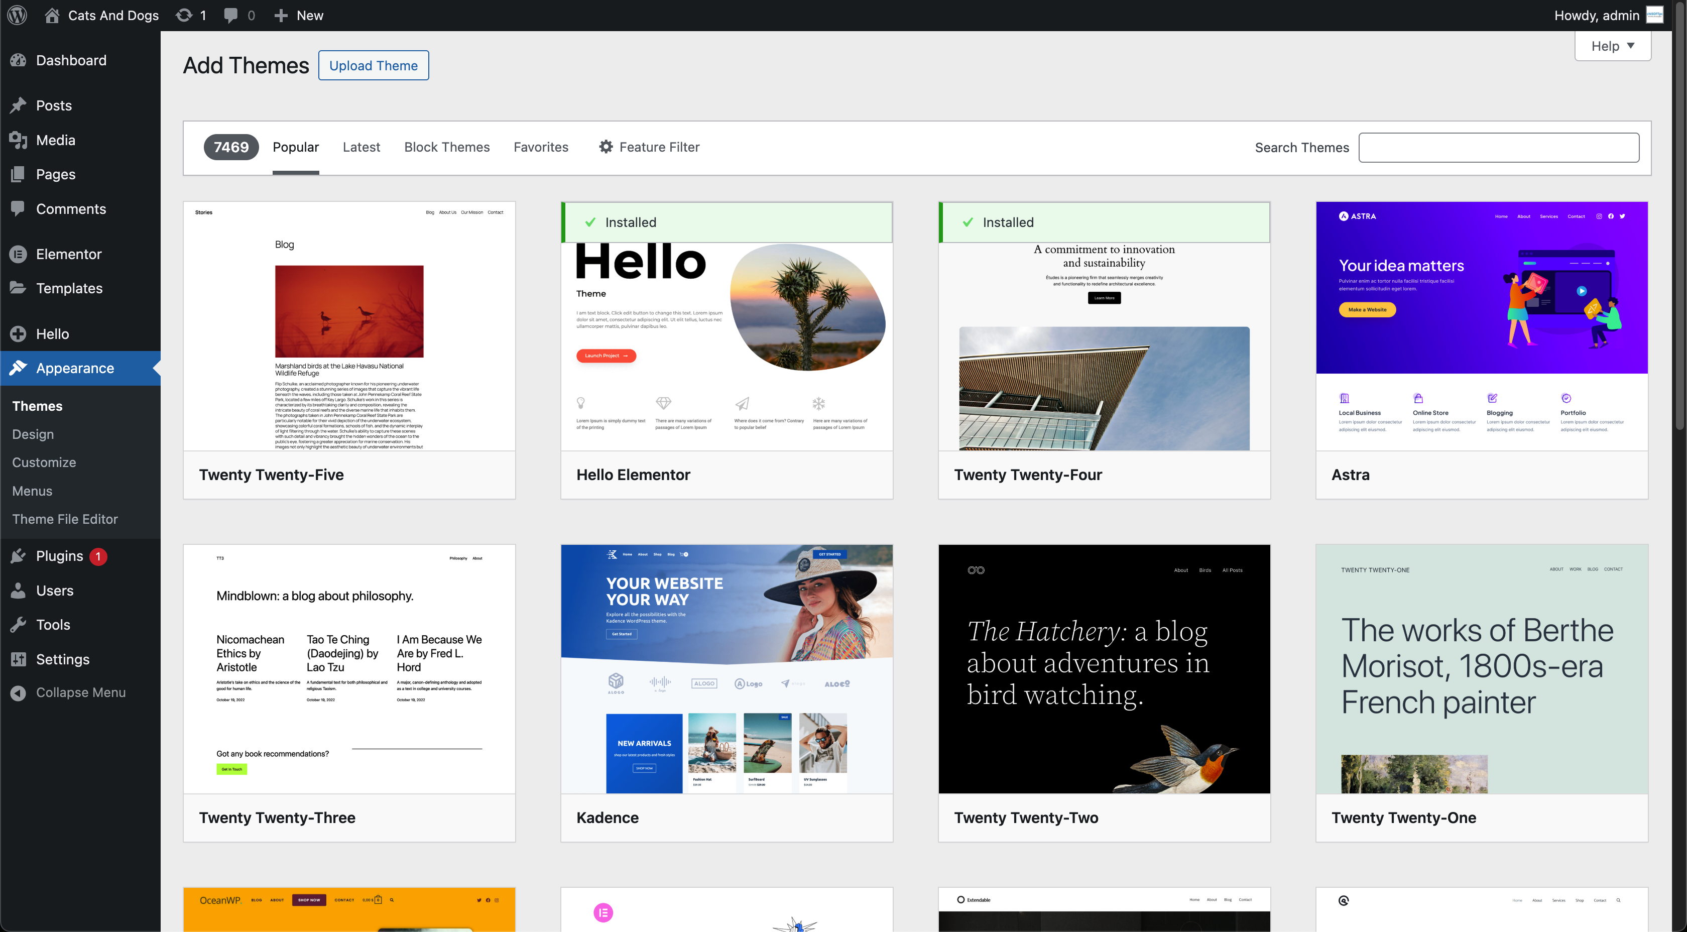
Task: Click the plus icon next to New
Action: [x=281, y=15]
